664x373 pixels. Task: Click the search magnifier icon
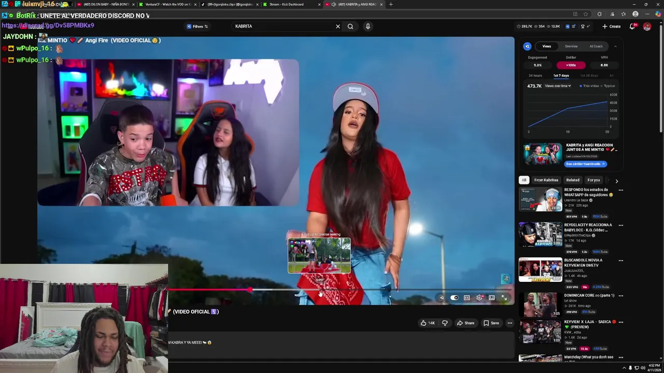(x=351, y=26)
